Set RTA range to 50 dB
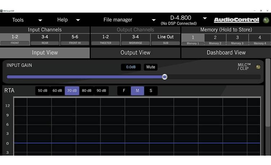The height and width of the screenshot is (165, 271). click(x=43, y=91)
